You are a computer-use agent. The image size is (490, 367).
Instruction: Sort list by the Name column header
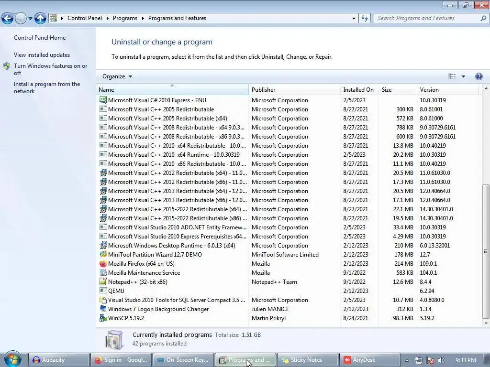(172, 89)
